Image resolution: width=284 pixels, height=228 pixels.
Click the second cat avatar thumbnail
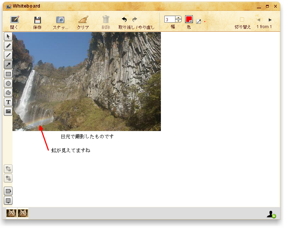tap(23, 213)
